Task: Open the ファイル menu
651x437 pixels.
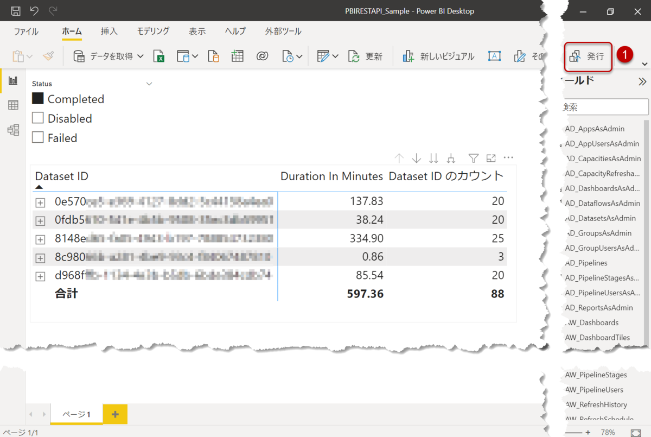Action: [26, 31]
